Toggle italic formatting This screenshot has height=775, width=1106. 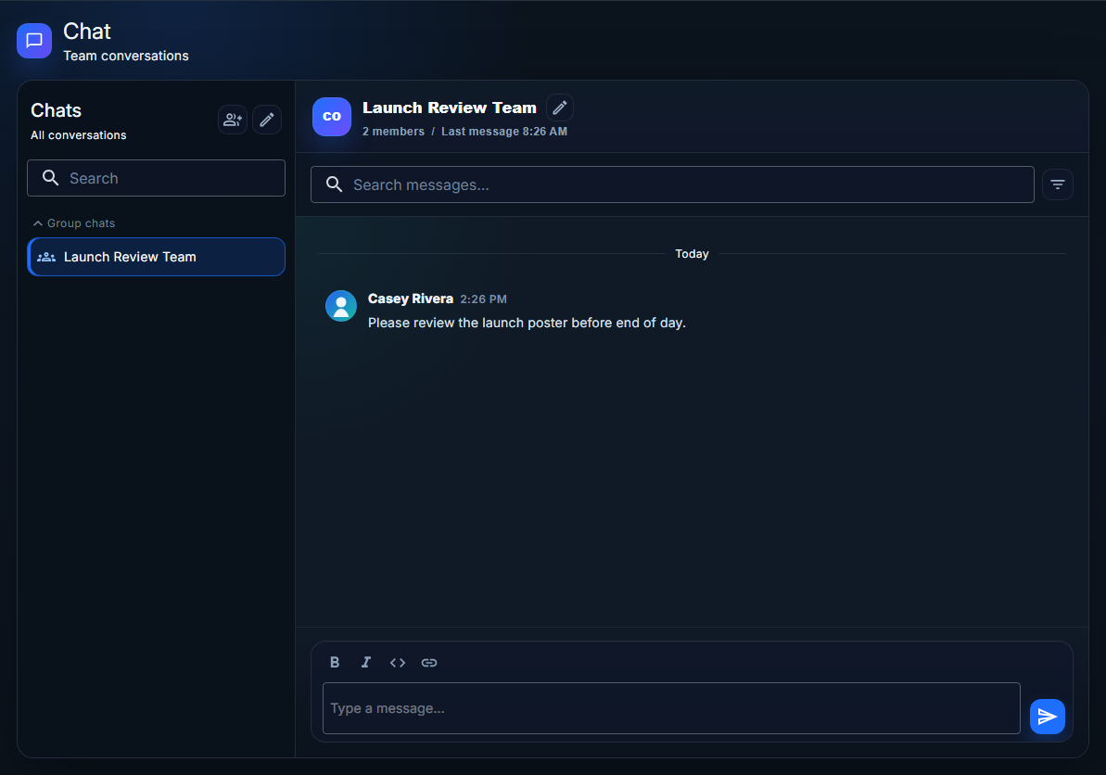pos(366,662)
